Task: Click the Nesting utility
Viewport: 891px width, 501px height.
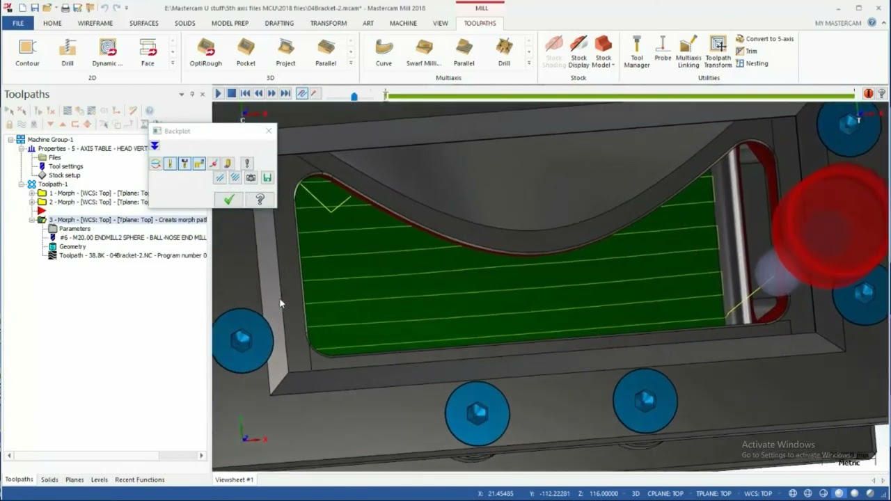Action: tap(752, 63)
